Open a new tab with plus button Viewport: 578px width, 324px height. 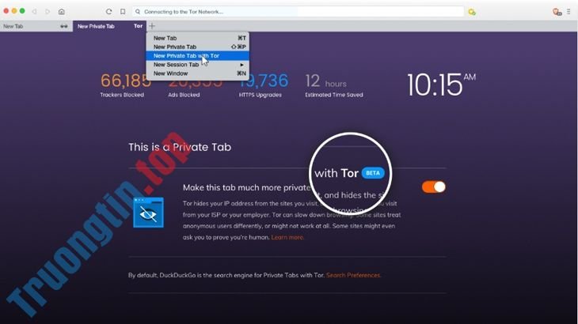152,26
